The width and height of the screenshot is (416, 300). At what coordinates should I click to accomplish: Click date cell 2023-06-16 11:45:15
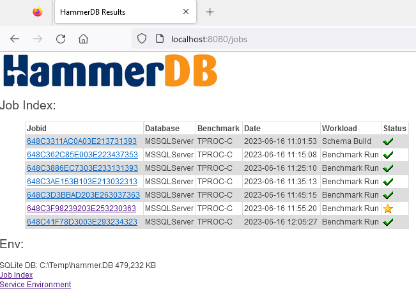281,195
